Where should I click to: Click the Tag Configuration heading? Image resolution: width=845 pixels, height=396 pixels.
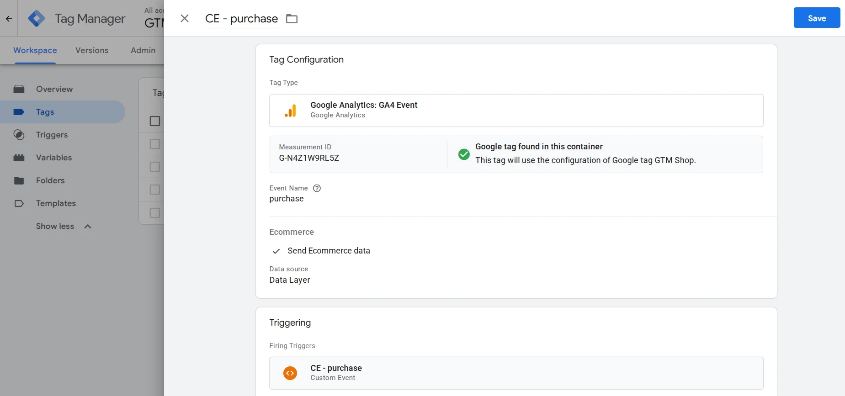(x=307, y=60)
